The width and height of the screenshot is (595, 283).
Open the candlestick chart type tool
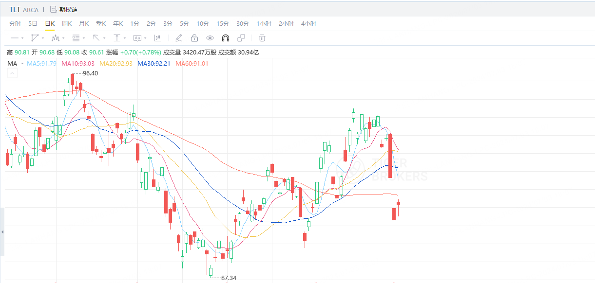(157, 38)
